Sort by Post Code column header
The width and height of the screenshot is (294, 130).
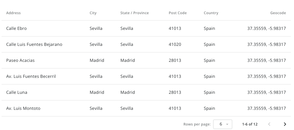pos(178,13)
